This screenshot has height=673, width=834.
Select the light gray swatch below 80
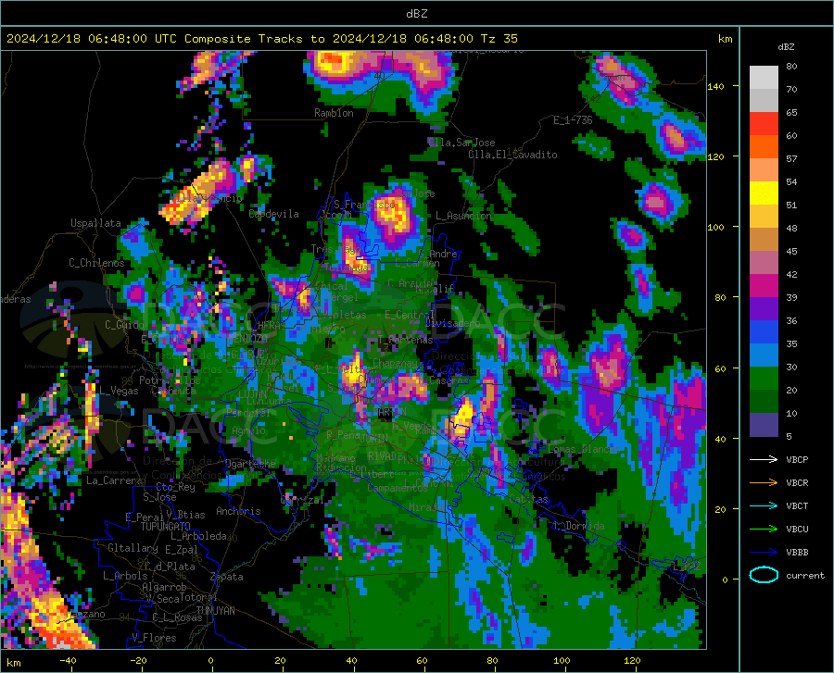click(x=764, y=78)
